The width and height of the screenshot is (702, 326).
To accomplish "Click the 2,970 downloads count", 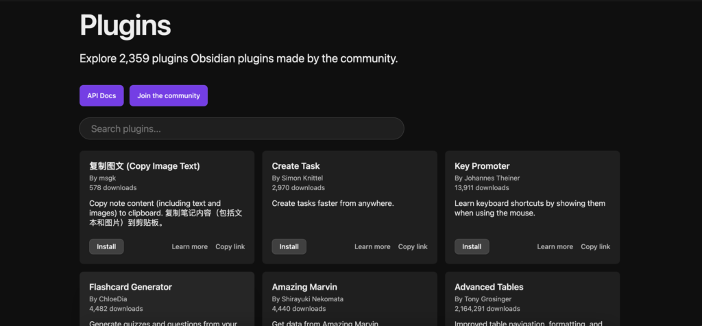I will pyautogui.click(x=298, y=188).
